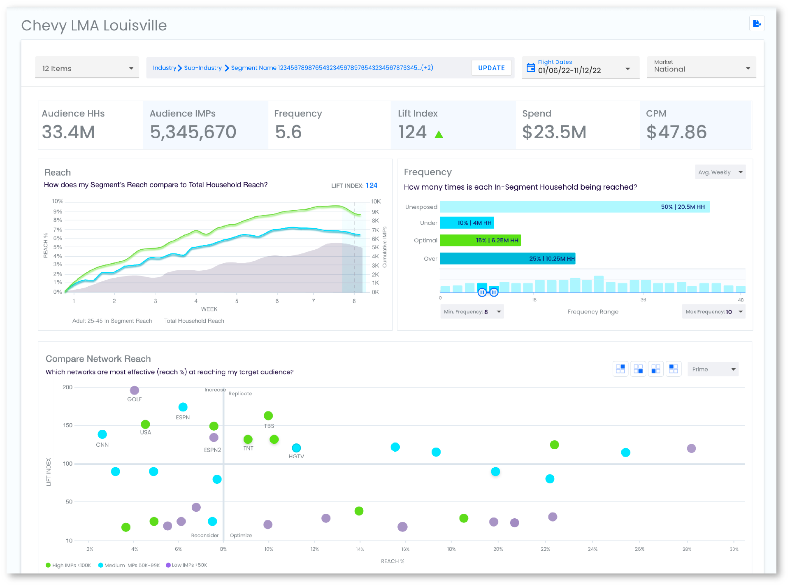Click the right frequency range slider handle
The image size is (790, 587).
[x=494, y=292]
